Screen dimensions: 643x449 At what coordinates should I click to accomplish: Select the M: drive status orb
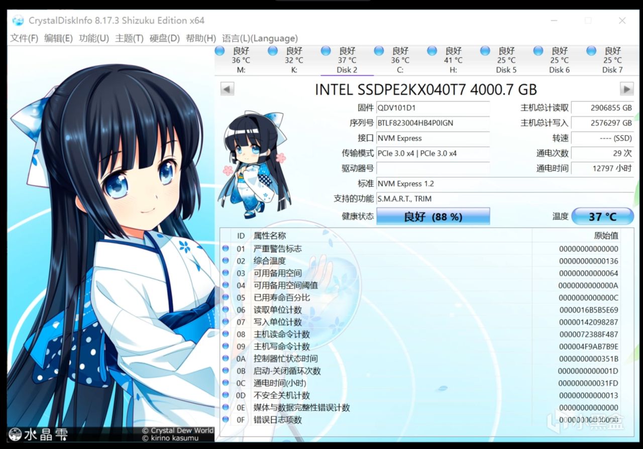point(220,51)
